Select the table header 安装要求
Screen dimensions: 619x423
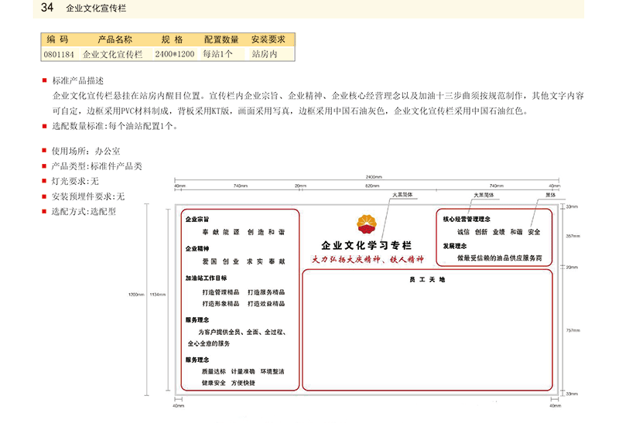tap(268, 39)
